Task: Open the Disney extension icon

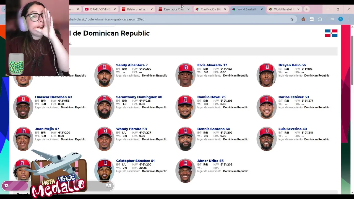Action: click(x=312, y=19)
